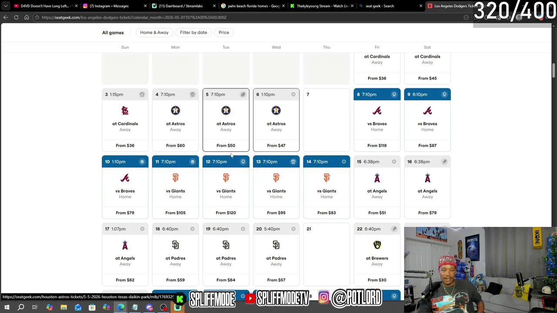Image resolution: width=557 pixels, height=313 pixels.
Task: Open May 14 vs Giants game
Action: coord(326,187)
